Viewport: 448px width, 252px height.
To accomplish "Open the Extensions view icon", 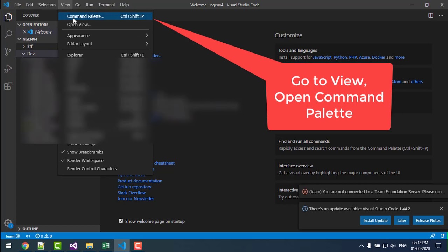I will (8, 86).
